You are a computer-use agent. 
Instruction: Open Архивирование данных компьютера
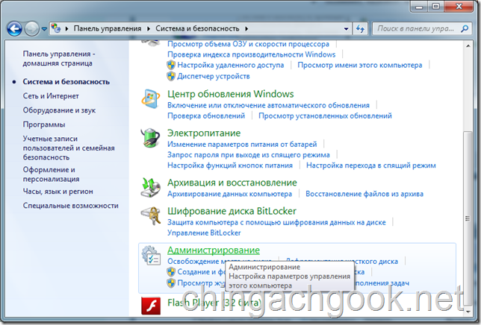[229, 194]
